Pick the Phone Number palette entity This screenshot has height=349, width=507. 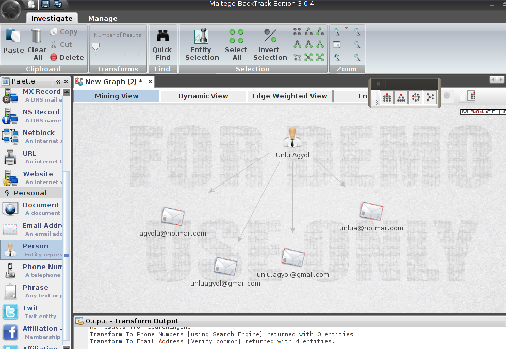[31, 271]
